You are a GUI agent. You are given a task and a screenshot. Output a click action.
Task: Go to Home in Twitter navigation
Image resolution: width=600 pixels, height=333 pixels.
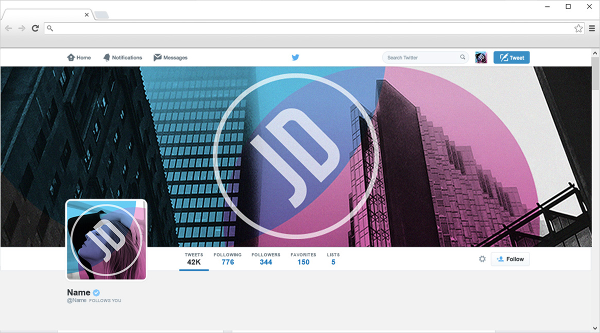(79, 57)
